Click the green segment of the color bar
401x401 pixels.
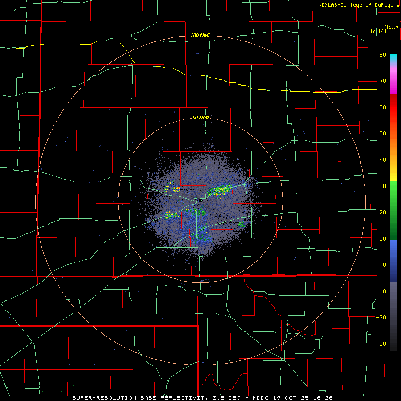pos(393,210)
